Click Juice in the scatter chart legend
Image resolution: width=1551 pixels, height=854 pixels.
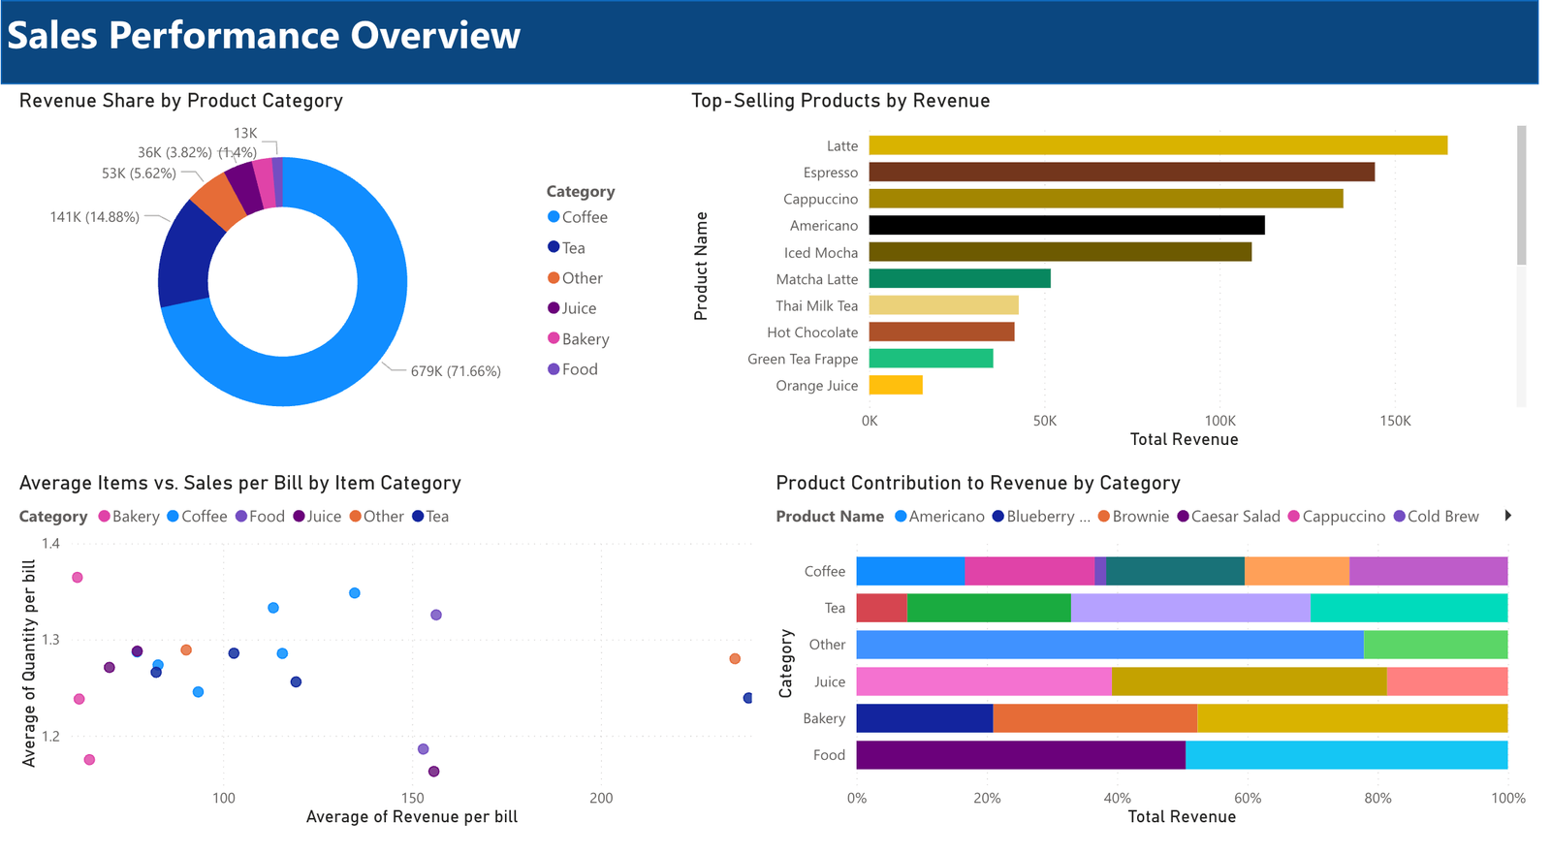318,517
